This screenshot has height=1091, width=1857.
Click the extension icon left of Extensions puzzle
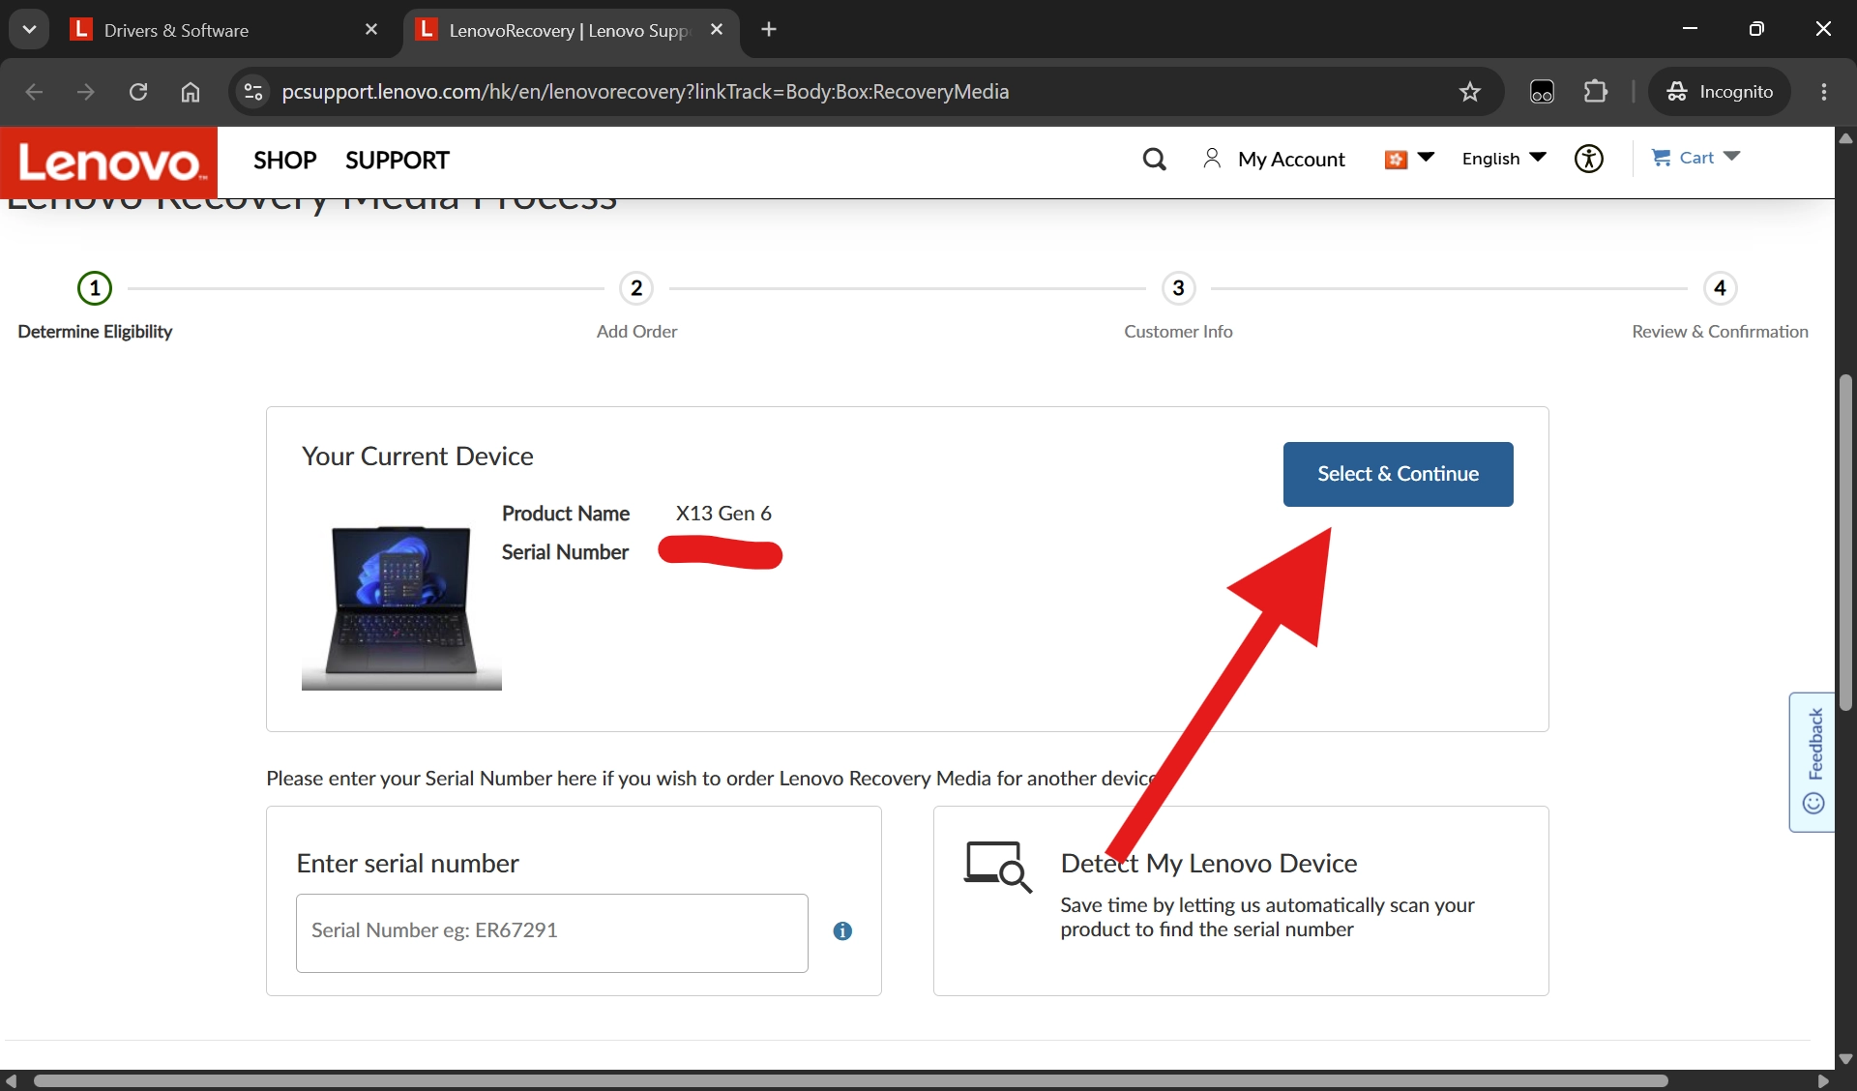coord(1543,92)
